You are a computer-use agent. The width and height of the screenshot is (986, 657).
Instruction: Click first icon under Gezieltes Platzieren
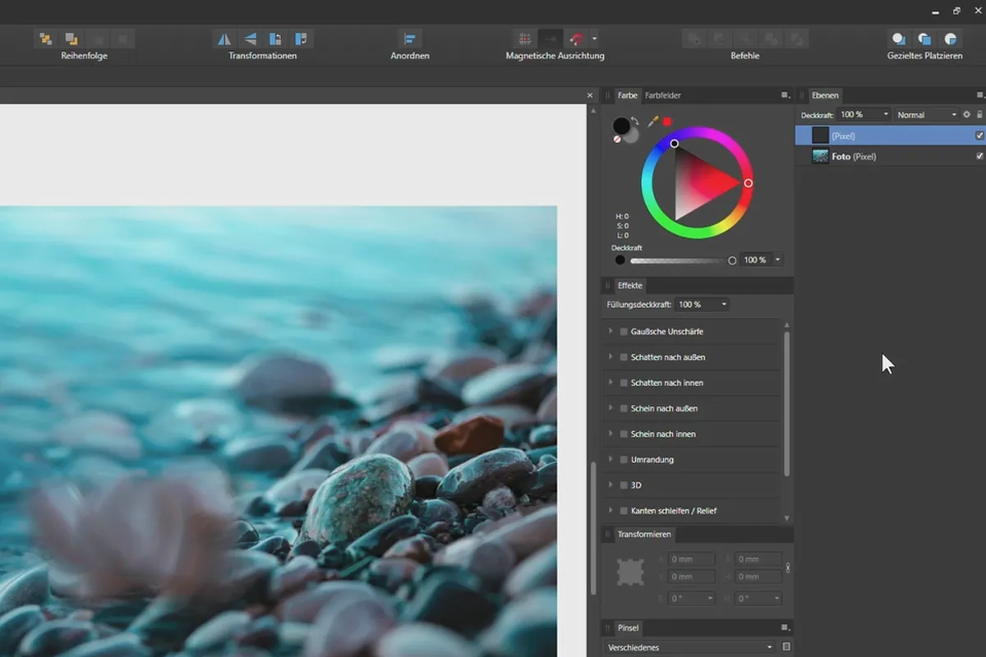pyautogui.click(x=899, y=39)
